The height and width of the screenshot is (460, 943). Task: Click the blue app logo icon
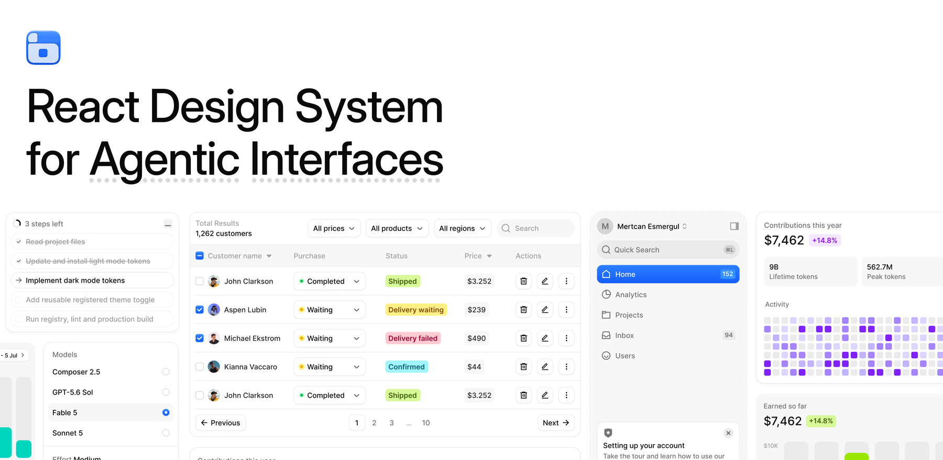pos(43,48)
